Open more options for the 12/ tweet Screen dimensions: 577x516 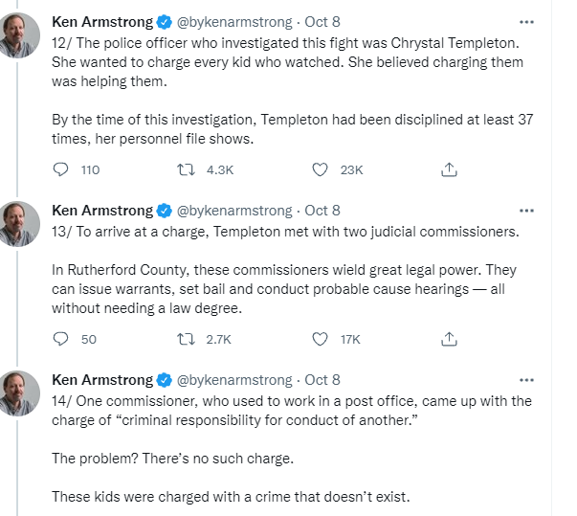pyautogui.click(x=525, y=21)
